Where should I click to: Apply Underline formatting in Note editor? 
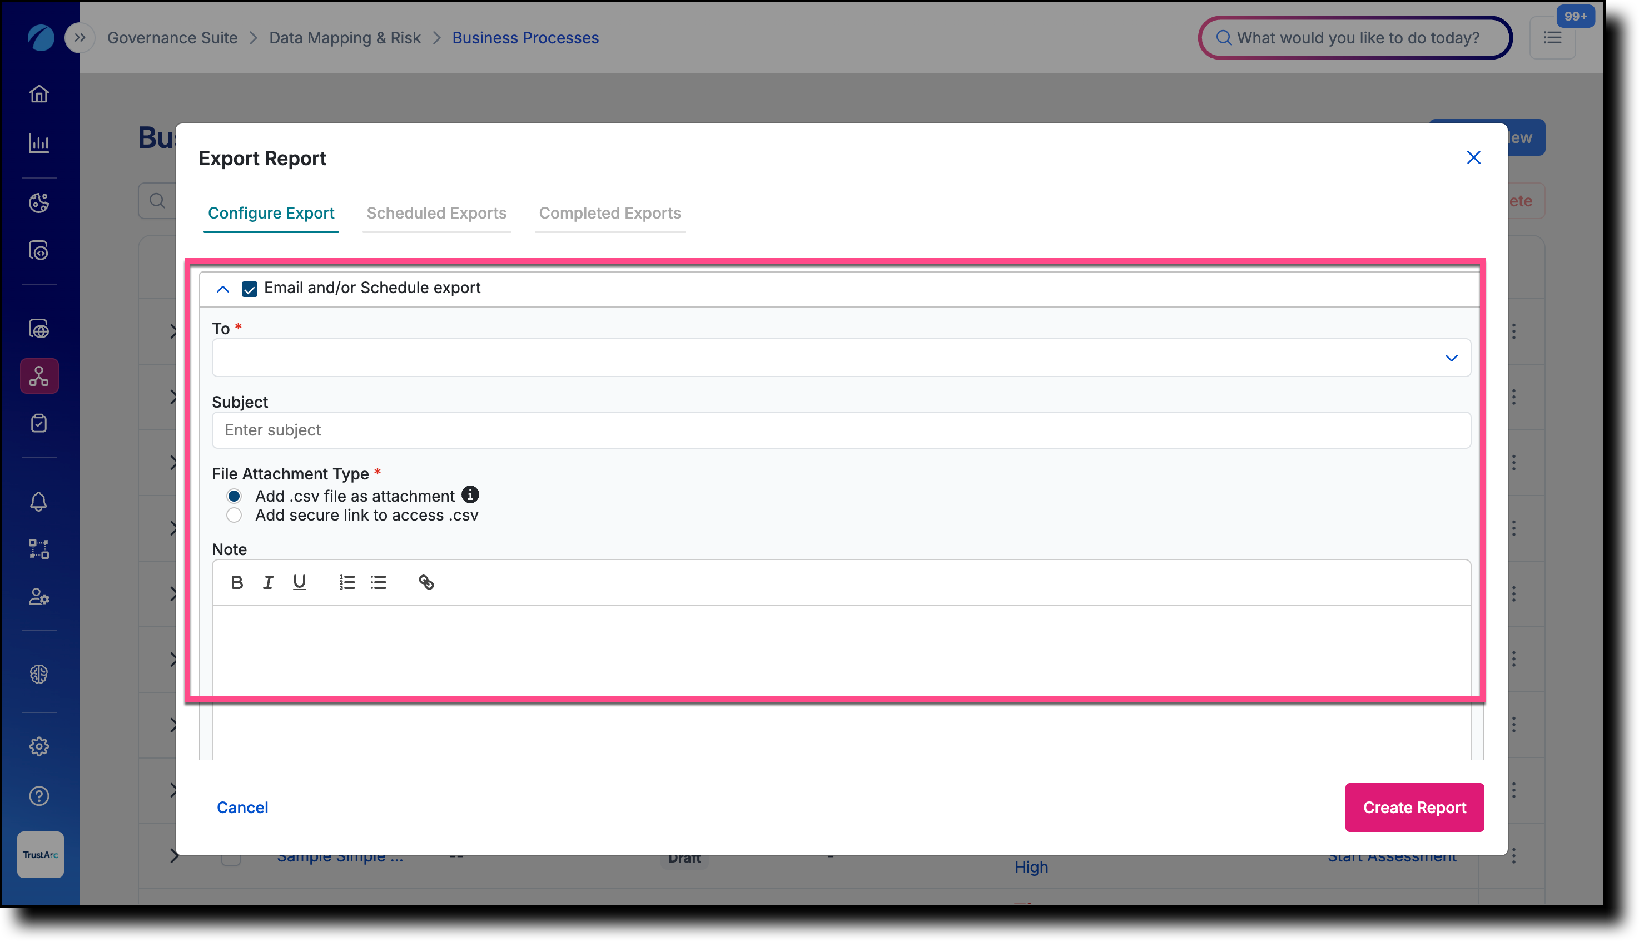tap(299, 582)
